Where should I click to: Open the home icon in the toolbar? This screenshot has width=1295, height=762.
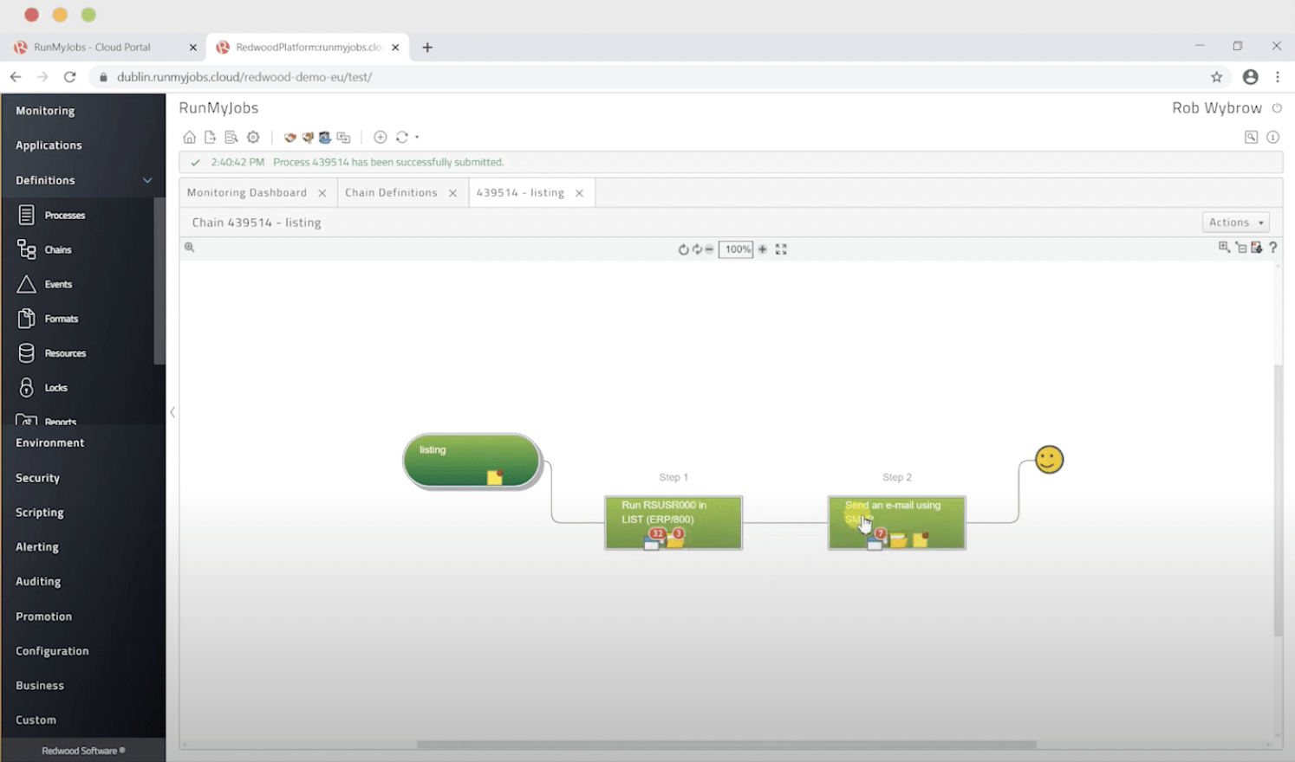pos(190,137)
